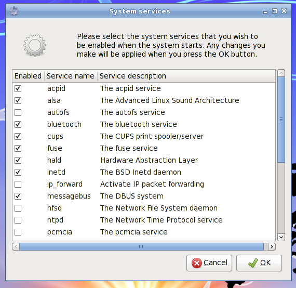This screenshot has height=288, width=296.
Task: Click the red X icon on Cancel
Action: 197,263
